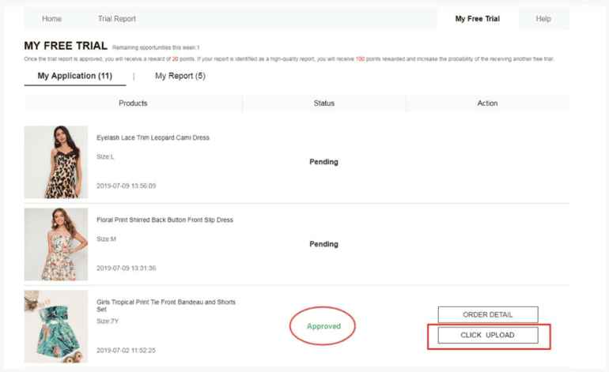Open the Help tab
The width and height of the screenshot is (609, 372).
coord(543,19)
